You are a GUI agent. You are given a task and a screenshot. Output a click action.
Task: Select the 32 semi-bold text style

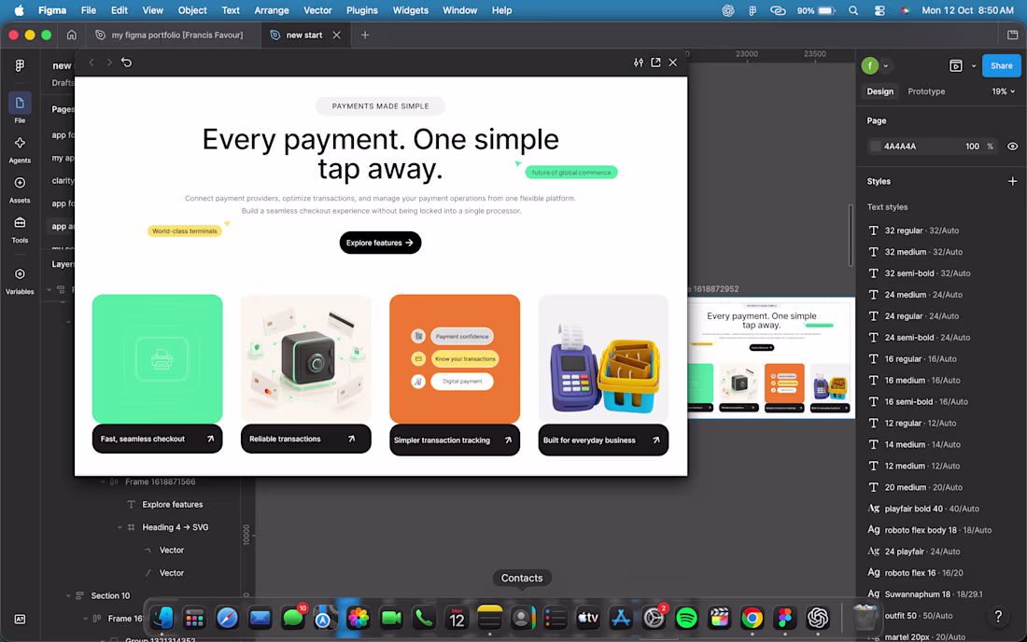[x=927, y=273]
